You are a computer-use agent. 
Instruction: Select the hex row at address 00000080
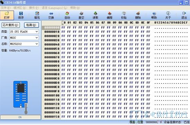116,62
